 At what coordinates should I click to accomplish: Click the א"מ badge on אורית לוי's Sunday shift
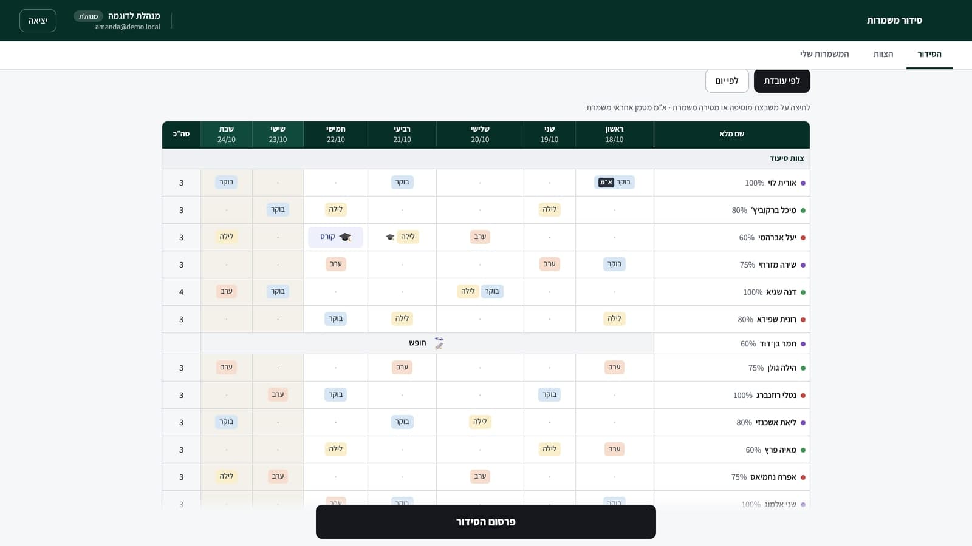[606, 183]
